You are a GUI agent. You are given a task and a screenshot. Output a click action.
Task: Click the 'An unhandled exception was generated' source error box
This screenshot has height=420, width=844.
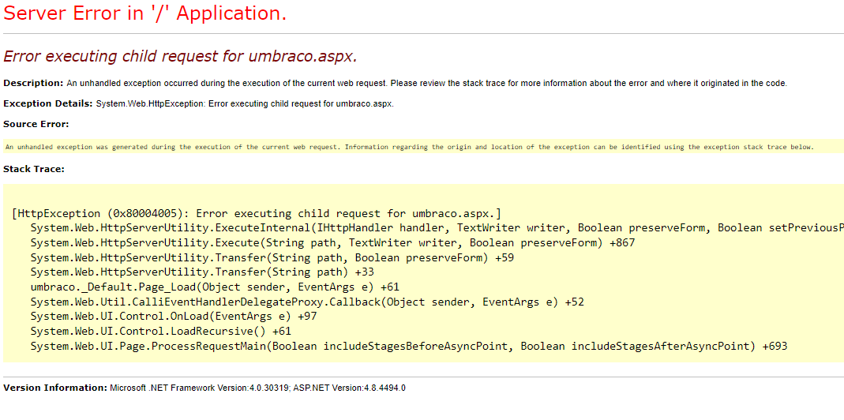pyautogui.click(x=423, y=147)
